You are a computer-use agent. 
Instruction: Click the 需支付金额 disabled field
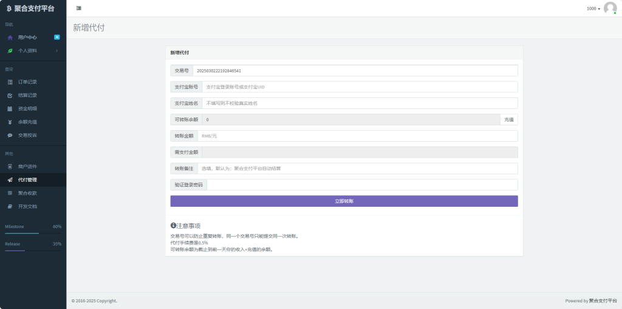(360, 152)
